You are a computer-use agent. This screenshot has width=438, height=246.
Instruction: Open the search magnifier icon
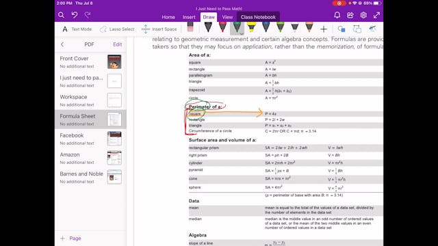pos(61,15)
